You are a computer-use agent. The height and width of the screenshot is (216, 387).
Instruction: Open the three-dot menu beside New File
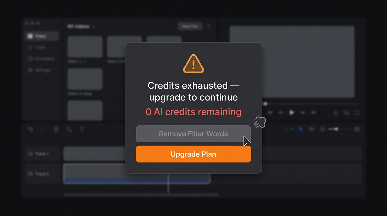click(209, 26)
